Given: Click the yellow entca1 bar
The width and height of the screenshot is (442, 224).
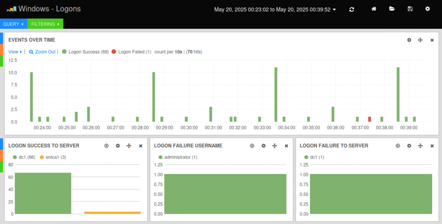Looking at the screenshot, I should [x=113, y=213].
